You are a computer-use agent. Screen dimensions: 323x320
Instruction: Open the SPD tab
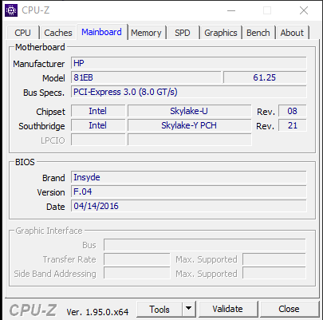(183, 33)
